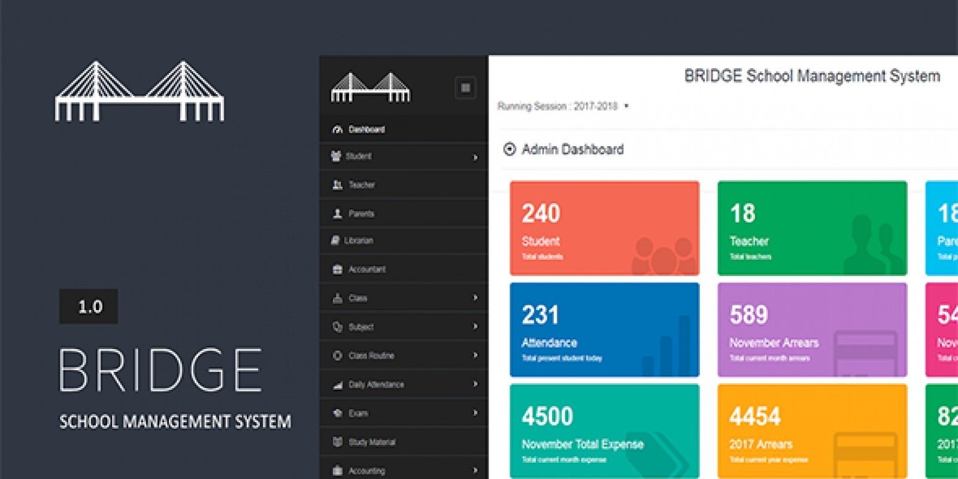Click the silhouette icon on Teacher card

point(874,245)
